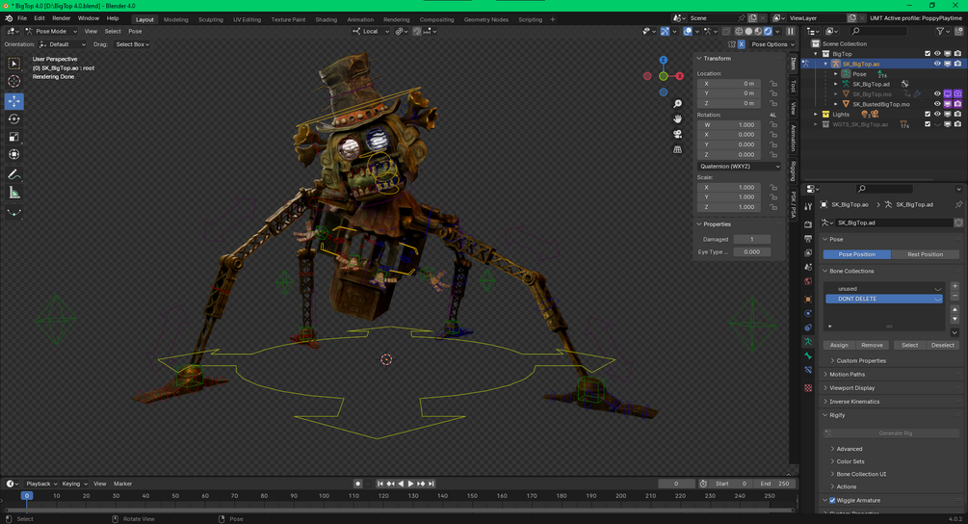Open the Quaternion (WXYZ) rotation mode dropdown
This screenshot has width=968, height=524.
(739, 166)
